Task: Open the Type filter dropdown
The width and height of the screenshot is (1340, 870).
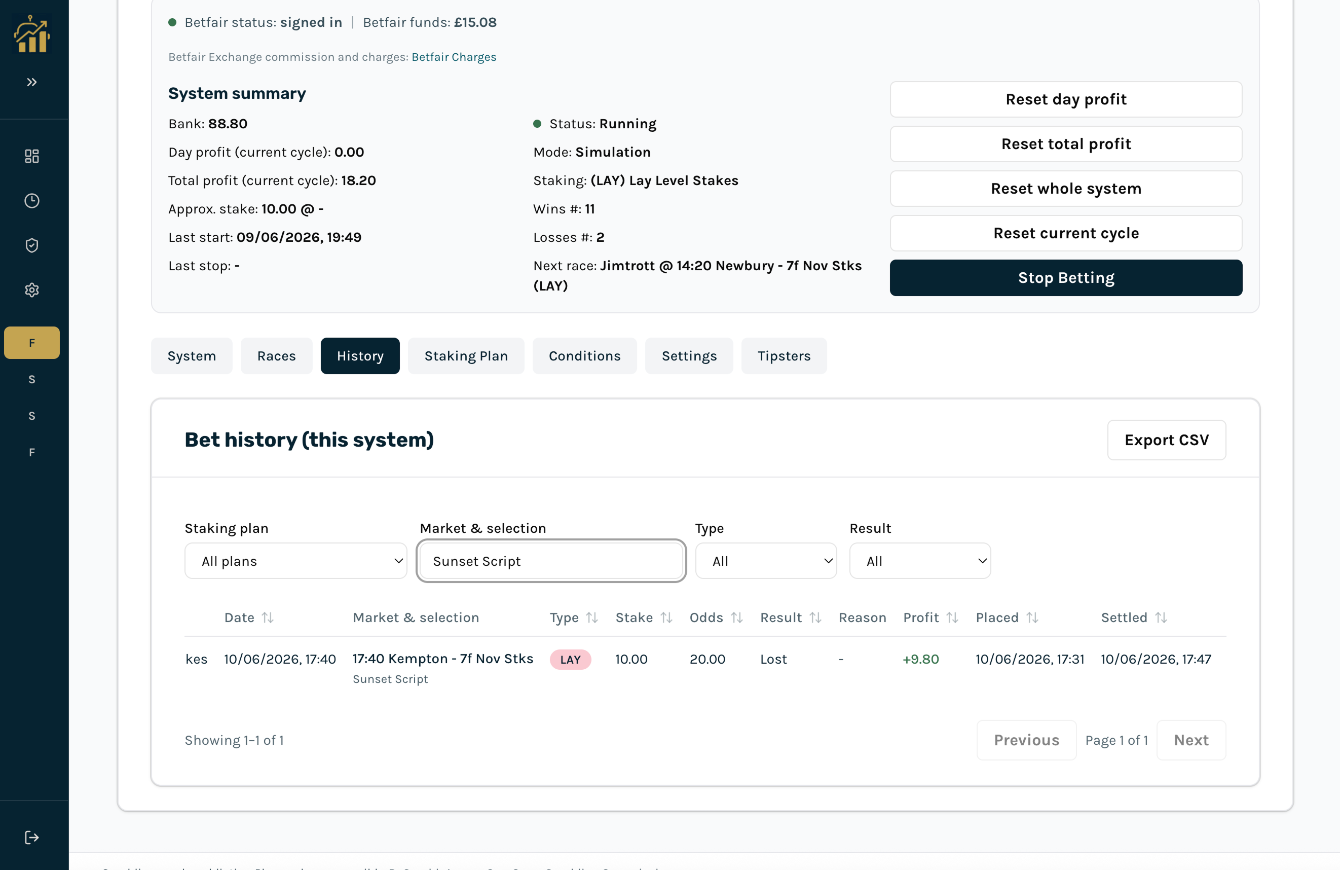Action: tap(766, 561)
